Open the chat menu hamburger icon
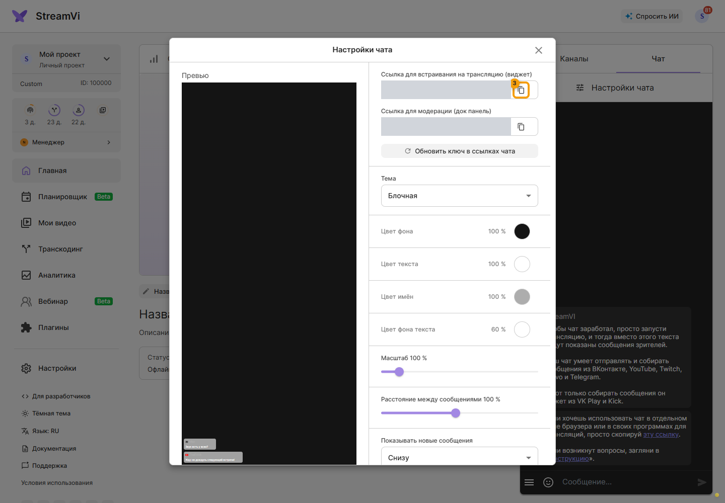 click(529, 482)
